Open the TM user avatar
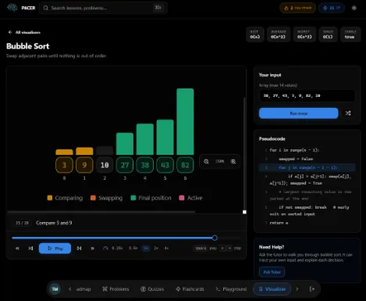This screenshot has width=366, height=301. [x=55, y=289]
